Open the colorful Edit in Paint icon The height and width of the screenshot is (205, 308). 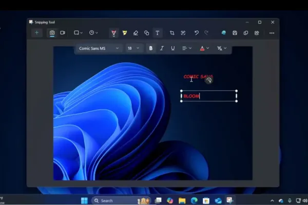pos(223,33)
